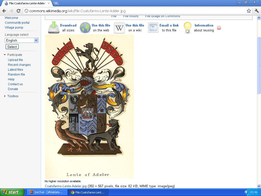Click 'Use this file on the web'
This screenshot has width=261, height=196.
[x=101, y=28]
